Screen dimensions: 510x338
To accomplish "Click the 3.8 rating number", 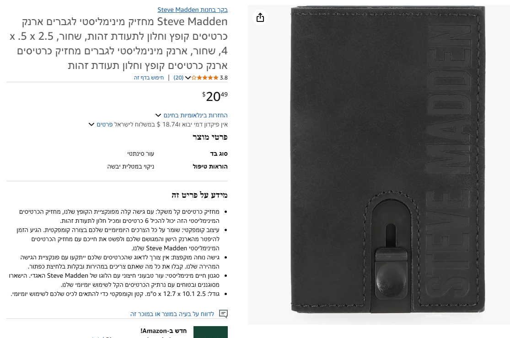I will click(x=224, y=78).
